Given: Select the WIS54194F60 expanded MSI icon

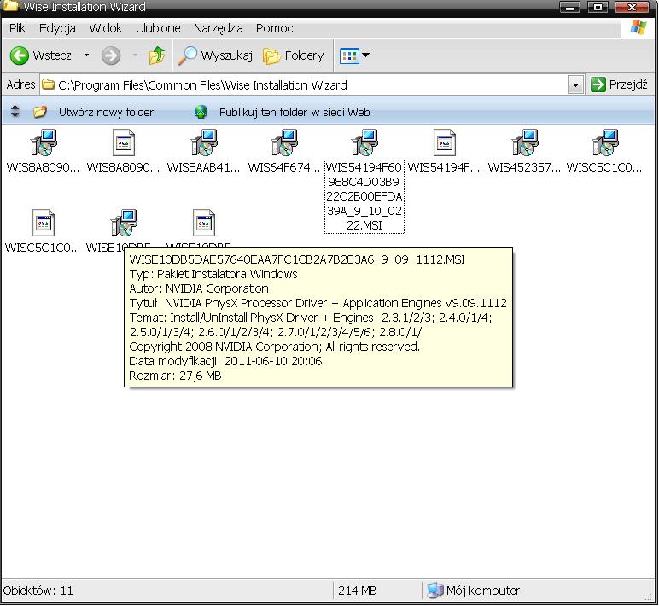Looking at the screenshot, I should 364,143.
